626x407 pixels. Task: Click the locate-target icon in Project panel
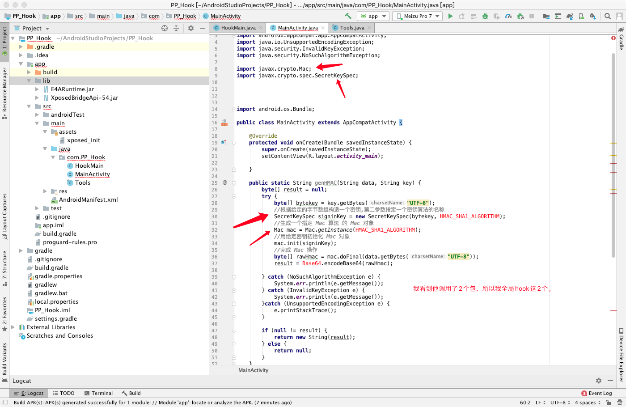pos(165,28)
